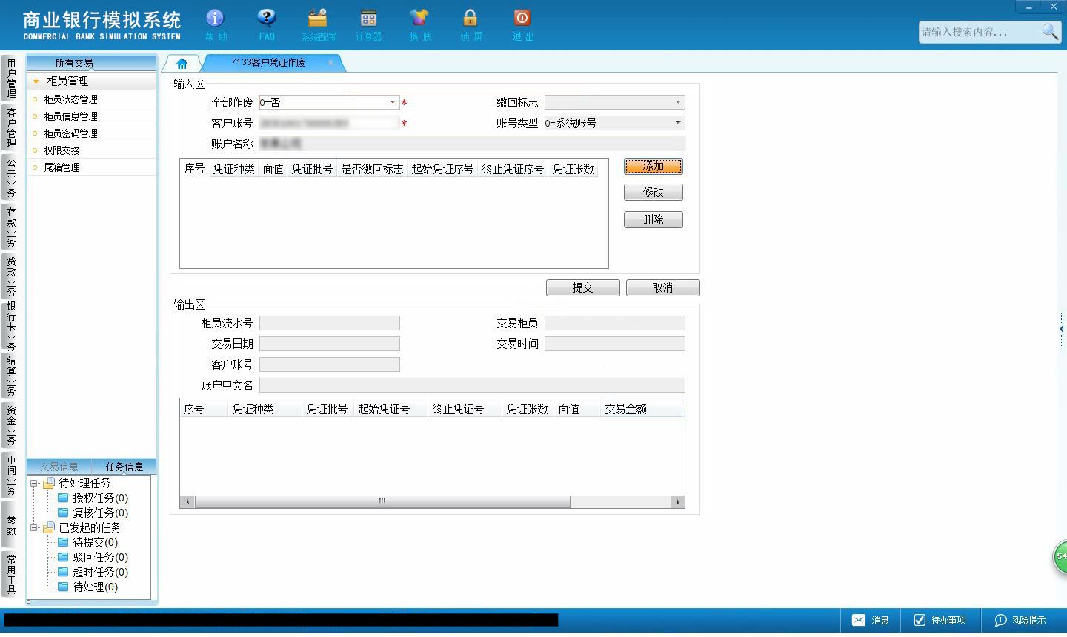Viewport: 1067px width, 637px height.
Task: Open 柜员状态管理 menu entry
Action: [70, 99]
